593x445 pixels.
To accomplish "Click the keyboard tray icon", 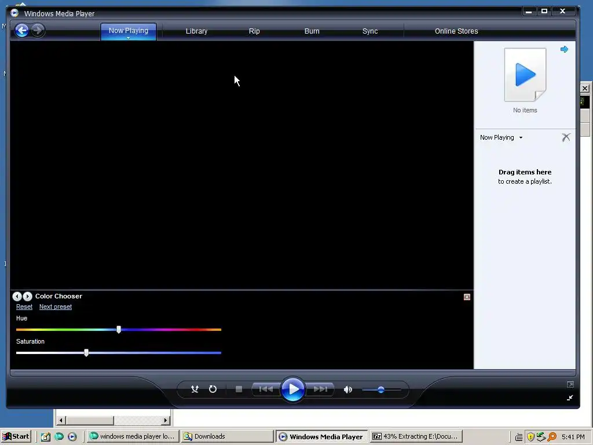I will pyautogui.click(x=519, y=437).
